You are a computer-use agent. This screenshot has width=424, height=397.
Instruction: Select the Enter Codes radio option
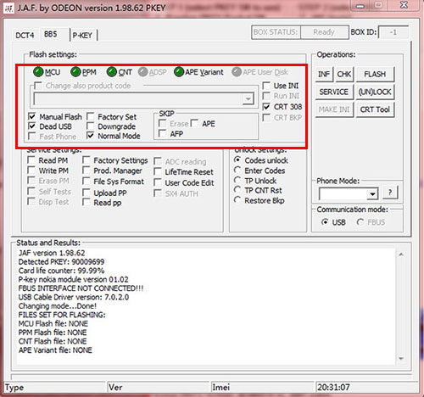pyautogui.click(x=237, y=171)
